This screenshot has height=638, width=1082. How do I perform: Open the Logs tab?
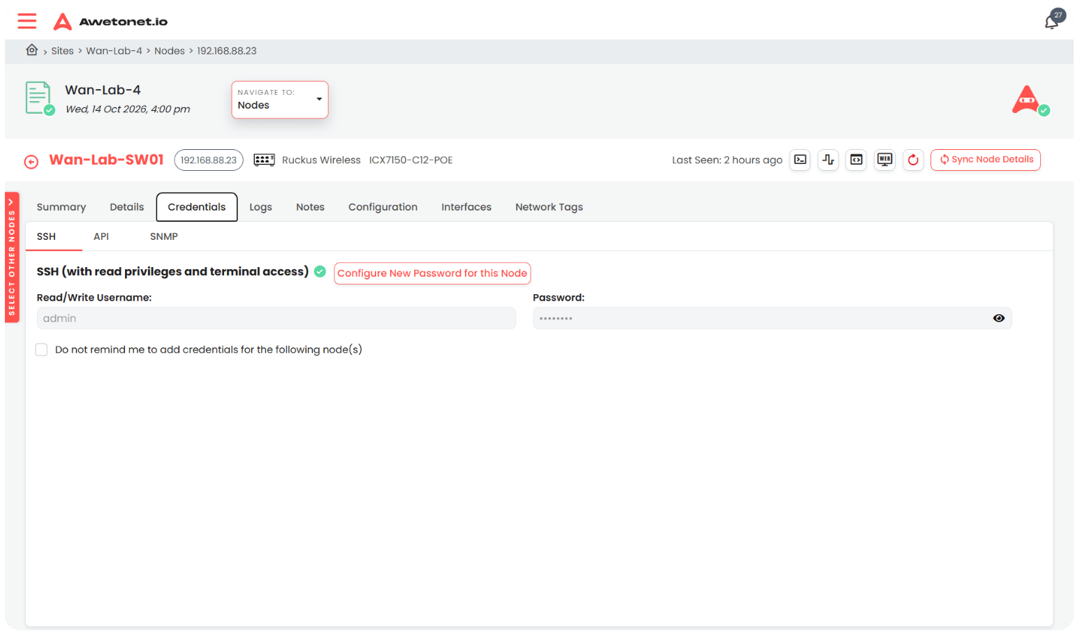[x=261, y=207]
